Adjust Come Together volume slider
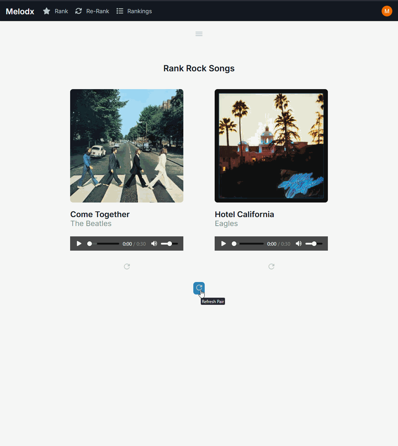This screenshot has width=398, height=446. (x=169, y=243)
